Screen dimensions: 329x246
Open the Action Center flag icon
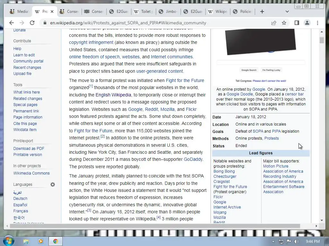click(289, 242)
